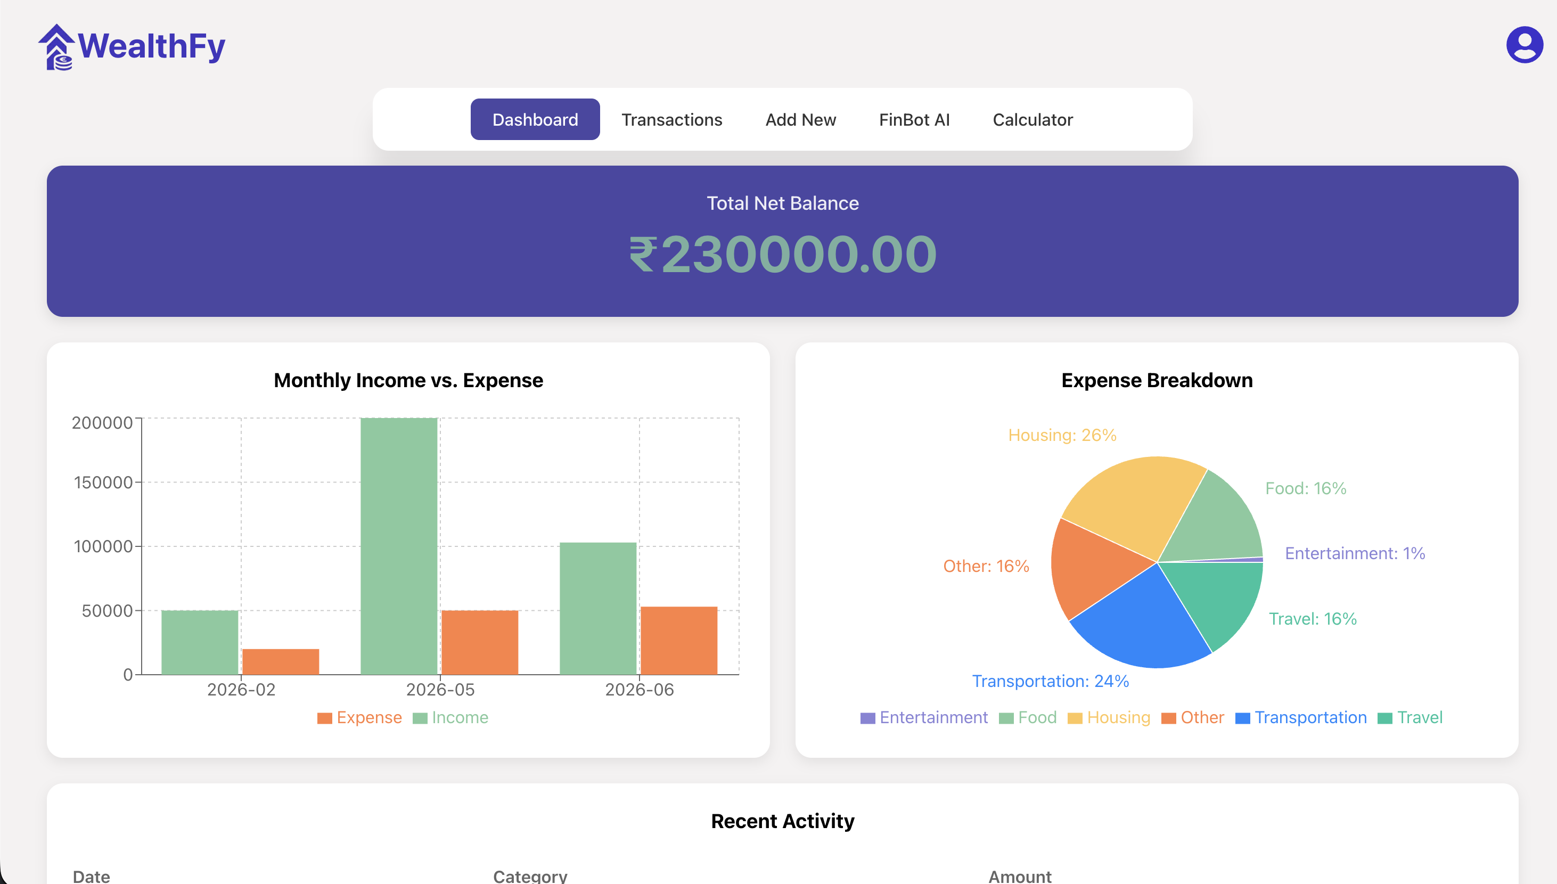1557x884 pixels.
Task: Click the 2026-06 axis label
Action: click(639, 690)
